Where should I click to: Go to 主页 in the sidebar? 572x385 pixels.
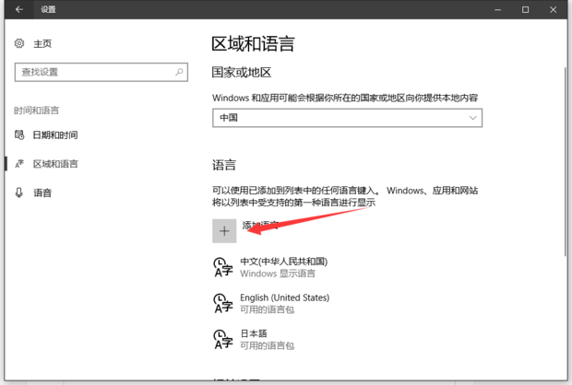tap(42, 43)
